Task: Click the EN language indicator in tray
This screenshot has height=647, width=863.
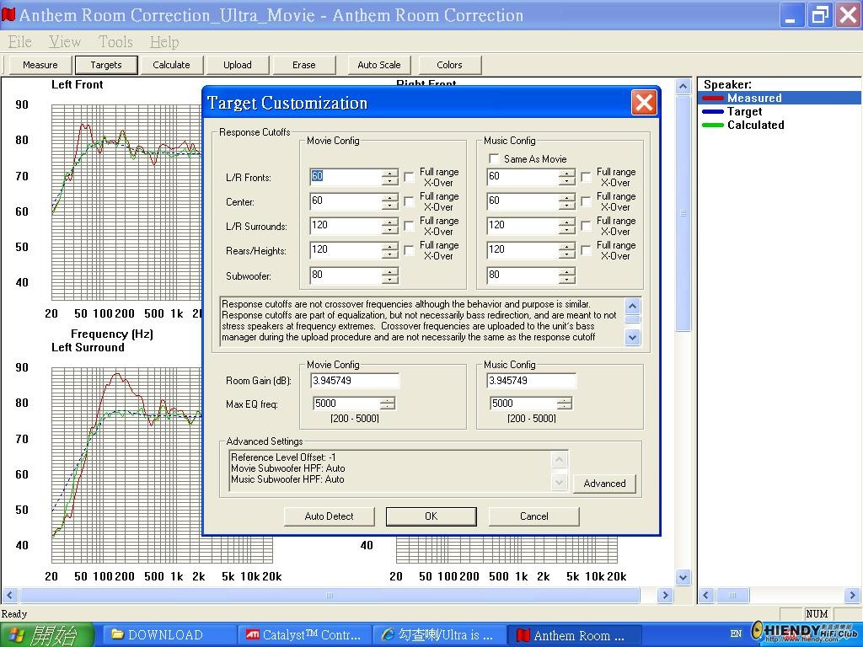Action: pos(736,634)
